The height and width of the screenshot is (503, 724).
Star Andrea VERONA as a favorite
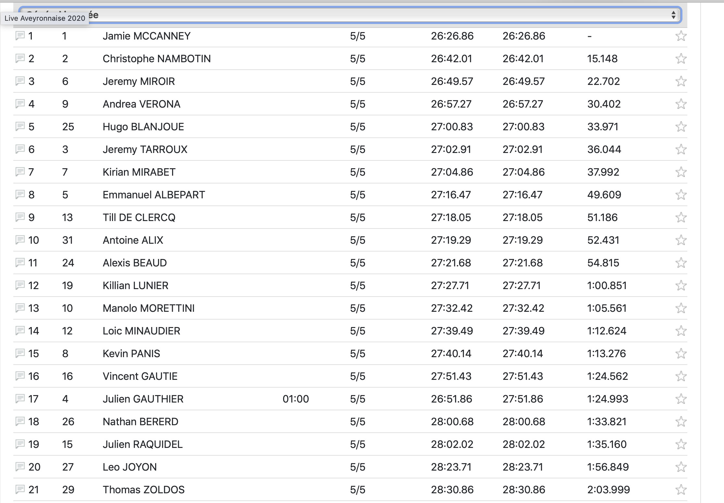pyautogui.click(x=681, y=104)
